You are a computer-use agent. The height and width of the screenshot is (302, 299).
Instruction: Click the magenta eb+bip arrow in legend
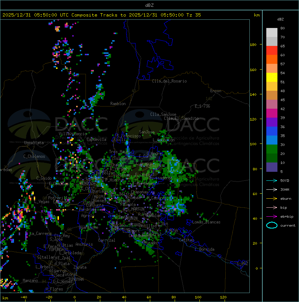coord(272,217)
